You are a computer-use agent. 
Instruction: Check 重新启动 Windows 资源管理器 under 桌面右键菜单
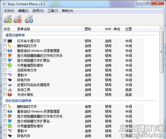pyautogui.click(x=5, y=50)
